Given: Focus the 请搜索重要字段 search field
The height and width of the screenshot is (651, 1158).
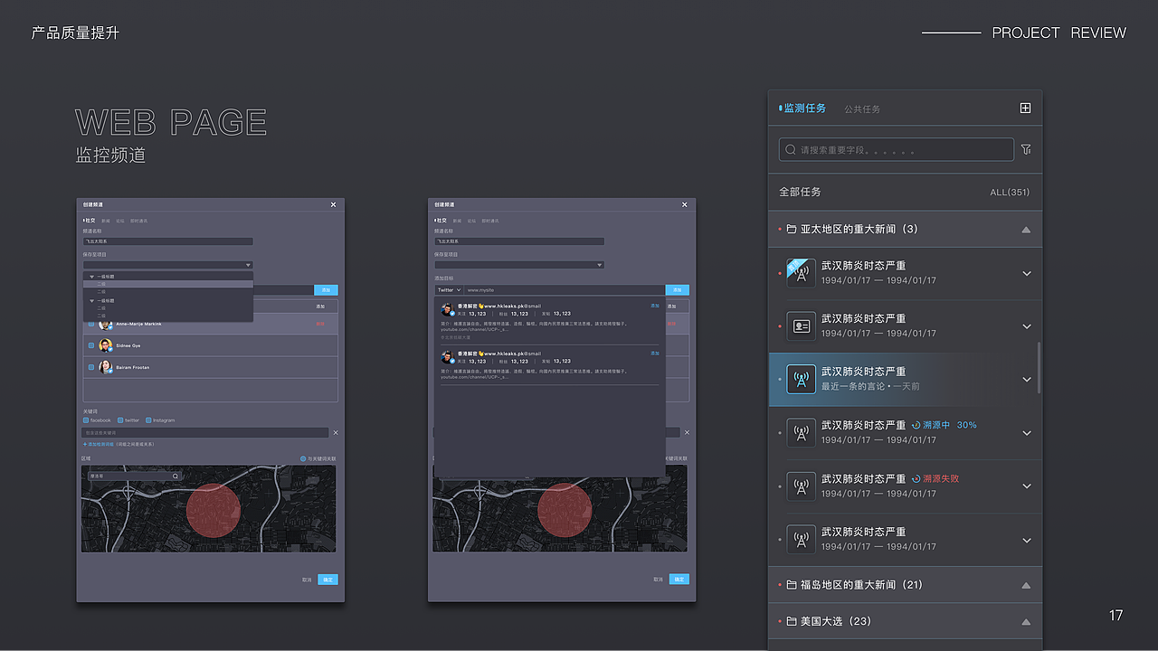Looking at the screenshot, I should pyautogui.click(x=897, y=149).
